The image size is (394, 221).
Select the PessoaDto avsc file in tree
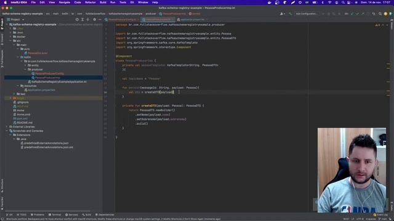coord(36,53)
